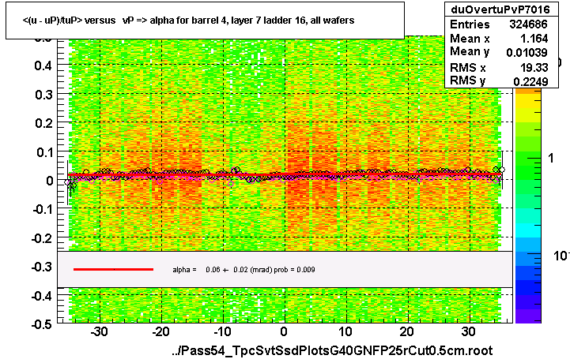Select the alpha fit result text in legend
This screenshot has width=570, height=359.
pos(243,270)
